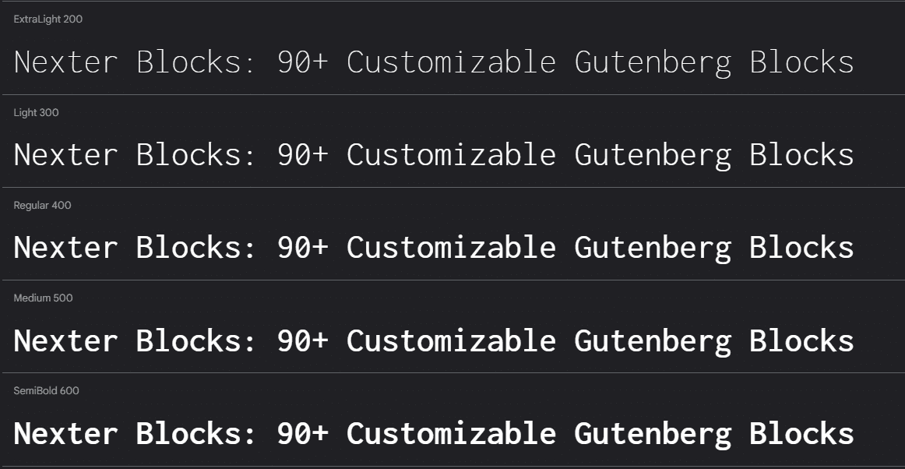This screenshot has width=905, height=469.
Task: Click "Nexter" in the Regular 400 sample
Action: [x=65, y=248]
